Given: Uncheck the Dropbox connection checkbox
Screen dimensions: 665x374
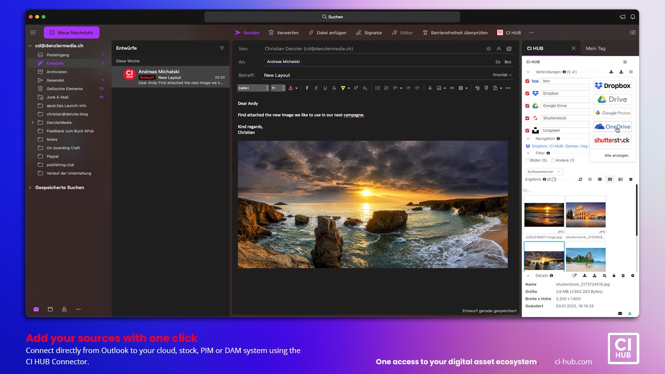Looking at the screenshot, I should click(x=527, y=93).
